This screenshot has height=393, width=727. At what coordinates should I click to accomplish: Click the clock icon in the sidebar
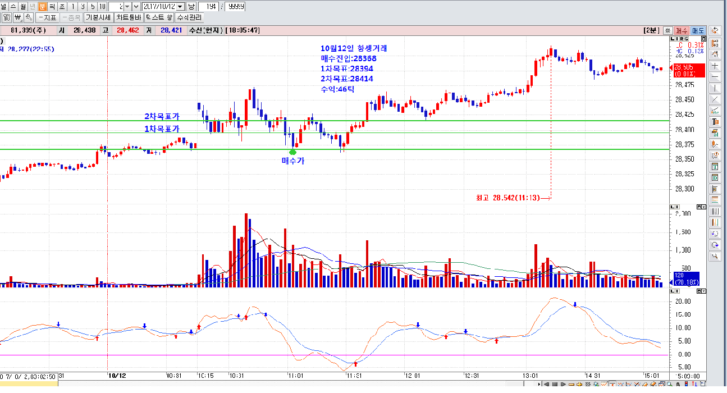[x=715, y=156]
